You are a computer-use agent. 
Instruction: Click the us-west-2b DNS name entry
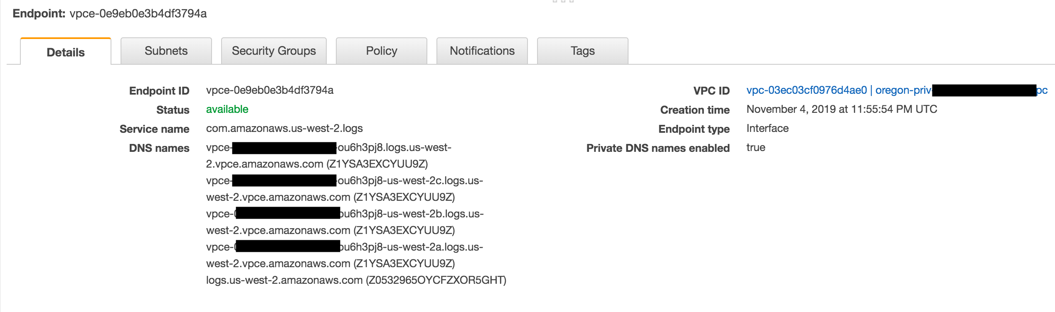[x=345, y=222]
